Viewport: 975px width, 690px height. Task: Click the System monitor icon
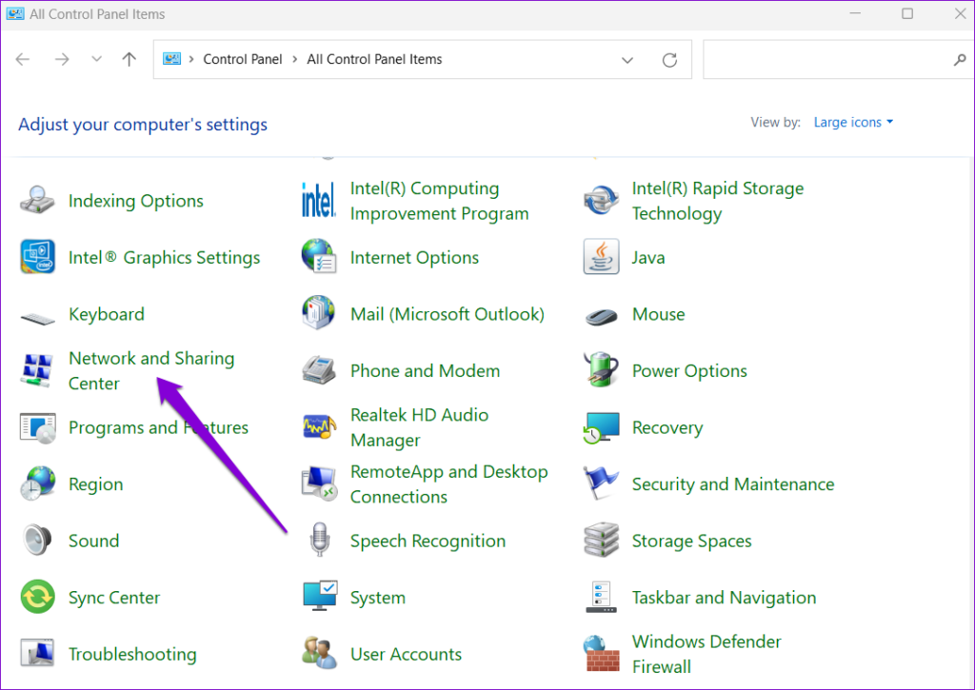tap(320, 596)
